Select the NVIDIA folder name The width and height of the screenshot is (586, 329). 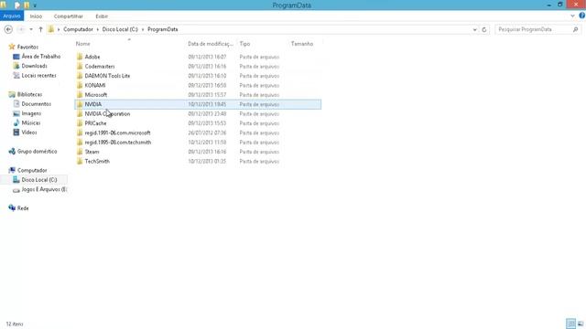pos(93,104)
